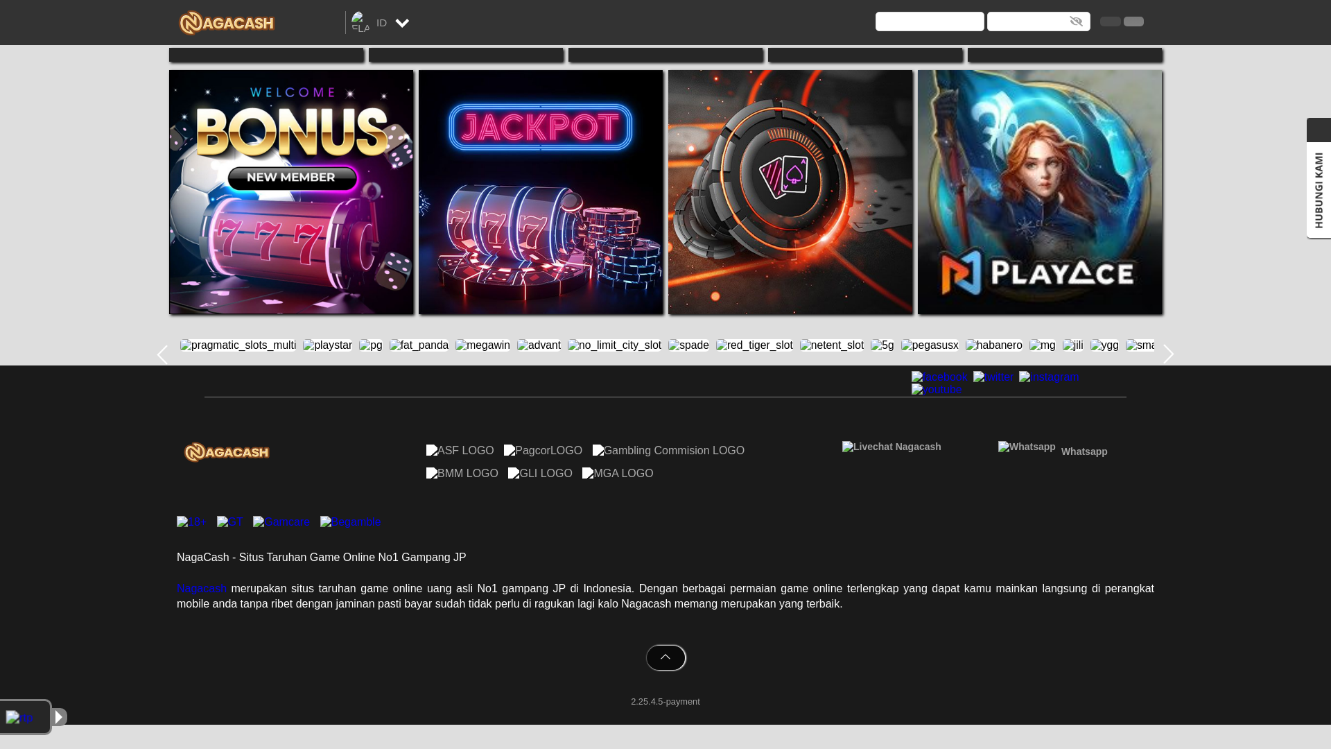Toggle password visibility eye icon

click(1076, 21)
